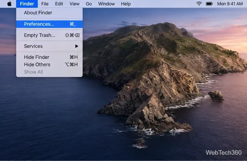The image size is (247, 161).
Task: Open the Go menu
Action: 89,4
